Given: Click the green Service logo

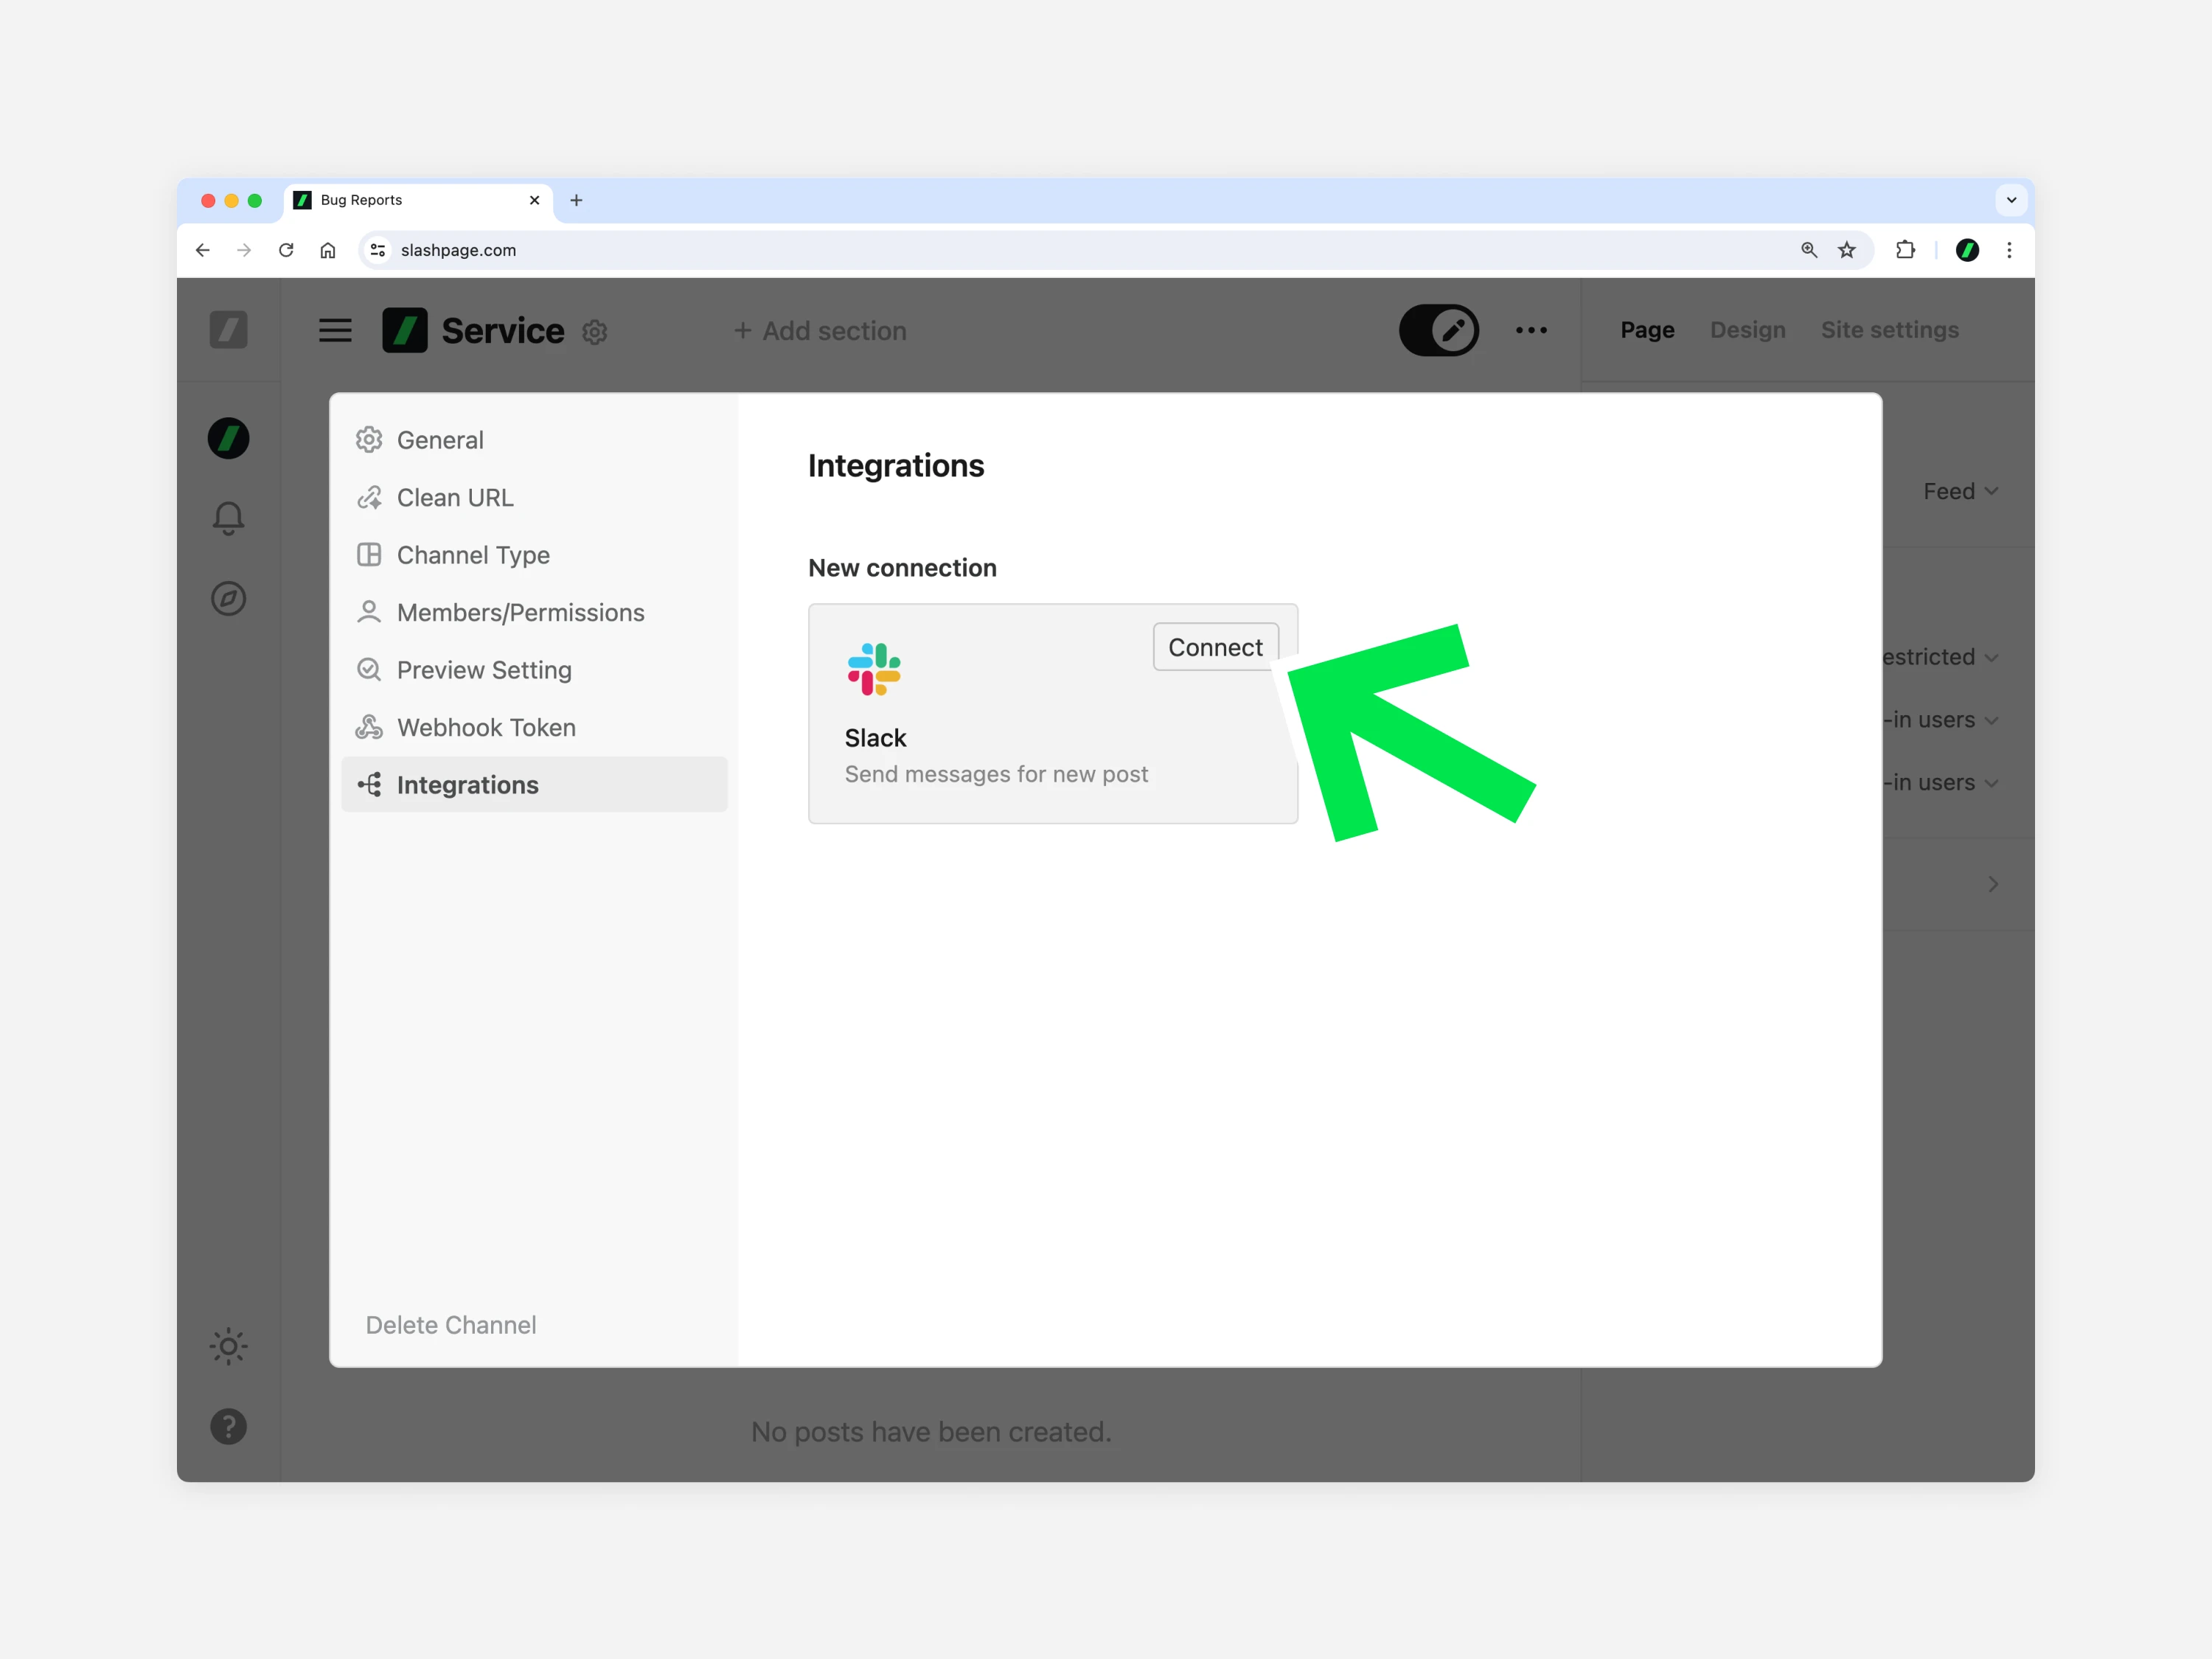Looking at the screenshot, I should point(405,330).
